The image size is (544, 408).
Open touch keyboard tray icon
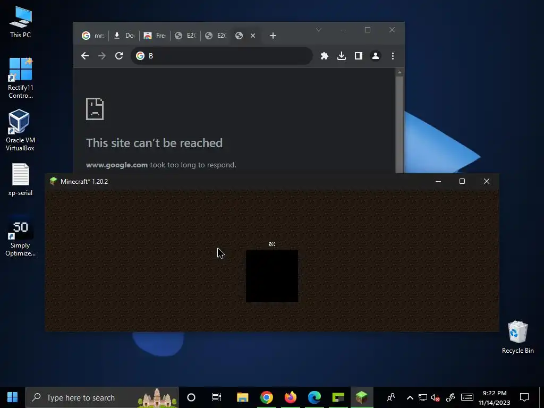click(x=467, y=397)
